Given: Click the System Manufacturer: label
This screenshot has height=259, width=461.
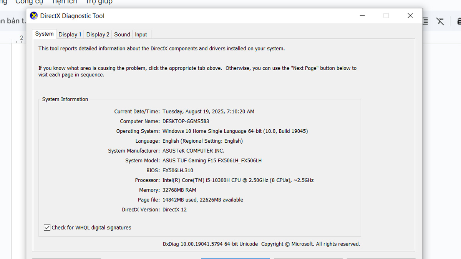Looking at the screenshot, I should (134, 151).
